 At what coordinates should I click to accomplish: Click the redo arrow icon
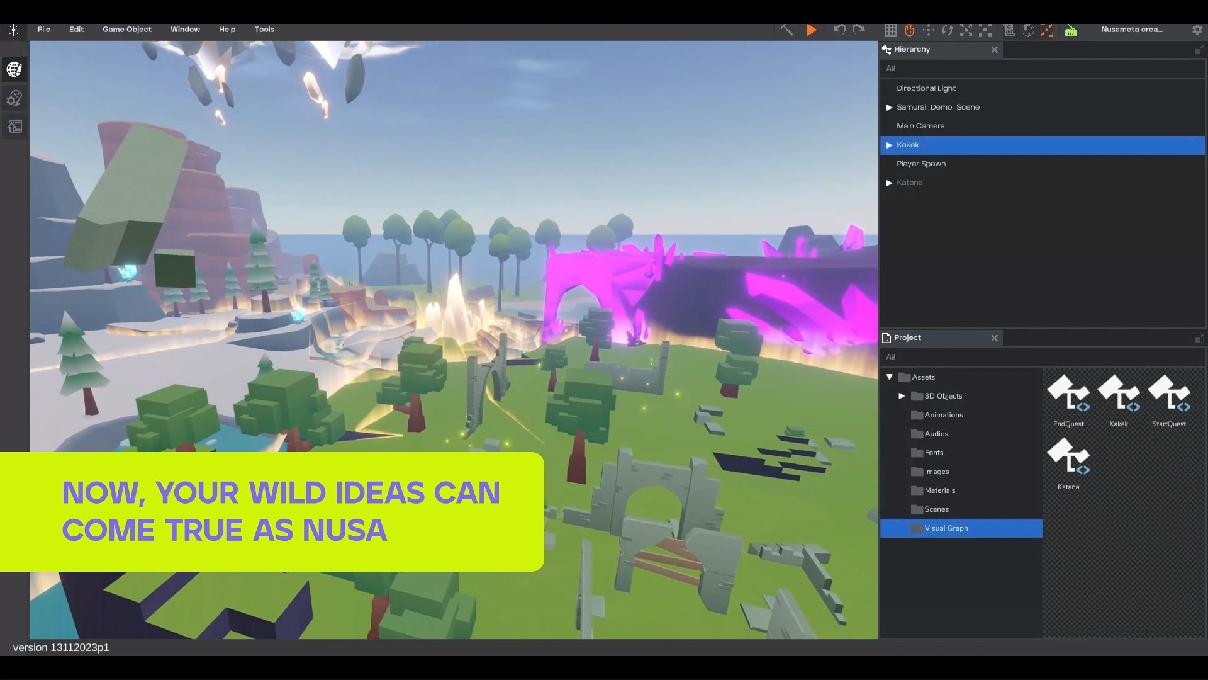859,30
